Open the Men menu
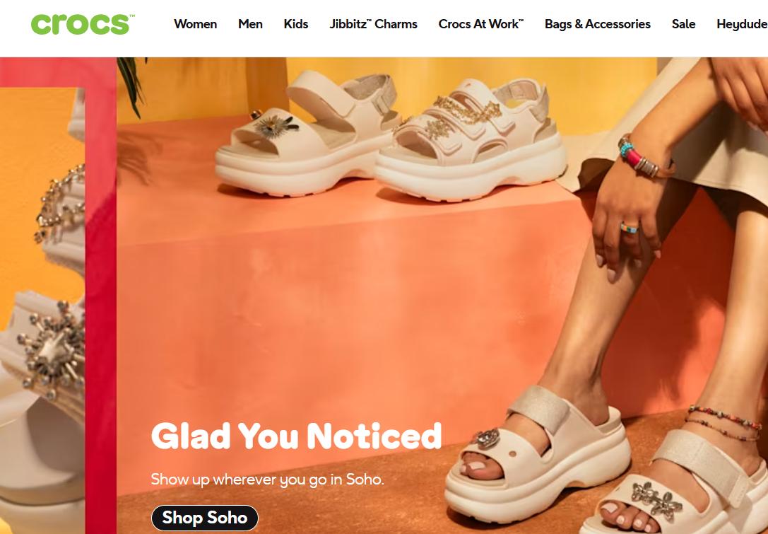The image size is (768, 534). 250,24
